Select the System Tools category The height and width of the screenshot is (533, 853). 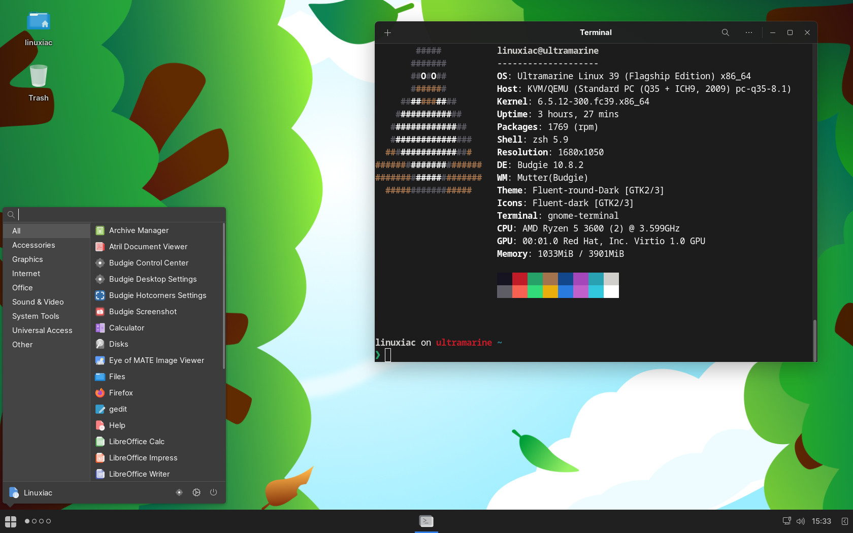point(47,316)
